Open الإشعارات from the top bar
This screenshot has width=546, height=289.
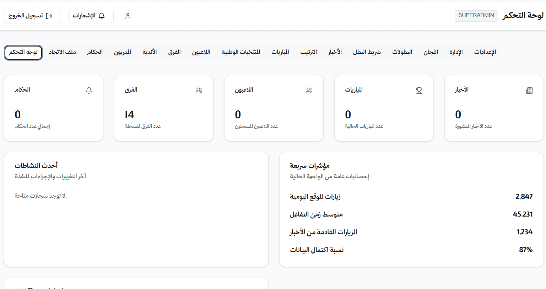click(x=91, y=16)
